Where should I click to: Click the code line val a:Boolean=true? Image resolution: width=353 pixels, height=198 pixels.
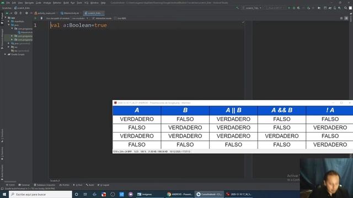[78, 25]
